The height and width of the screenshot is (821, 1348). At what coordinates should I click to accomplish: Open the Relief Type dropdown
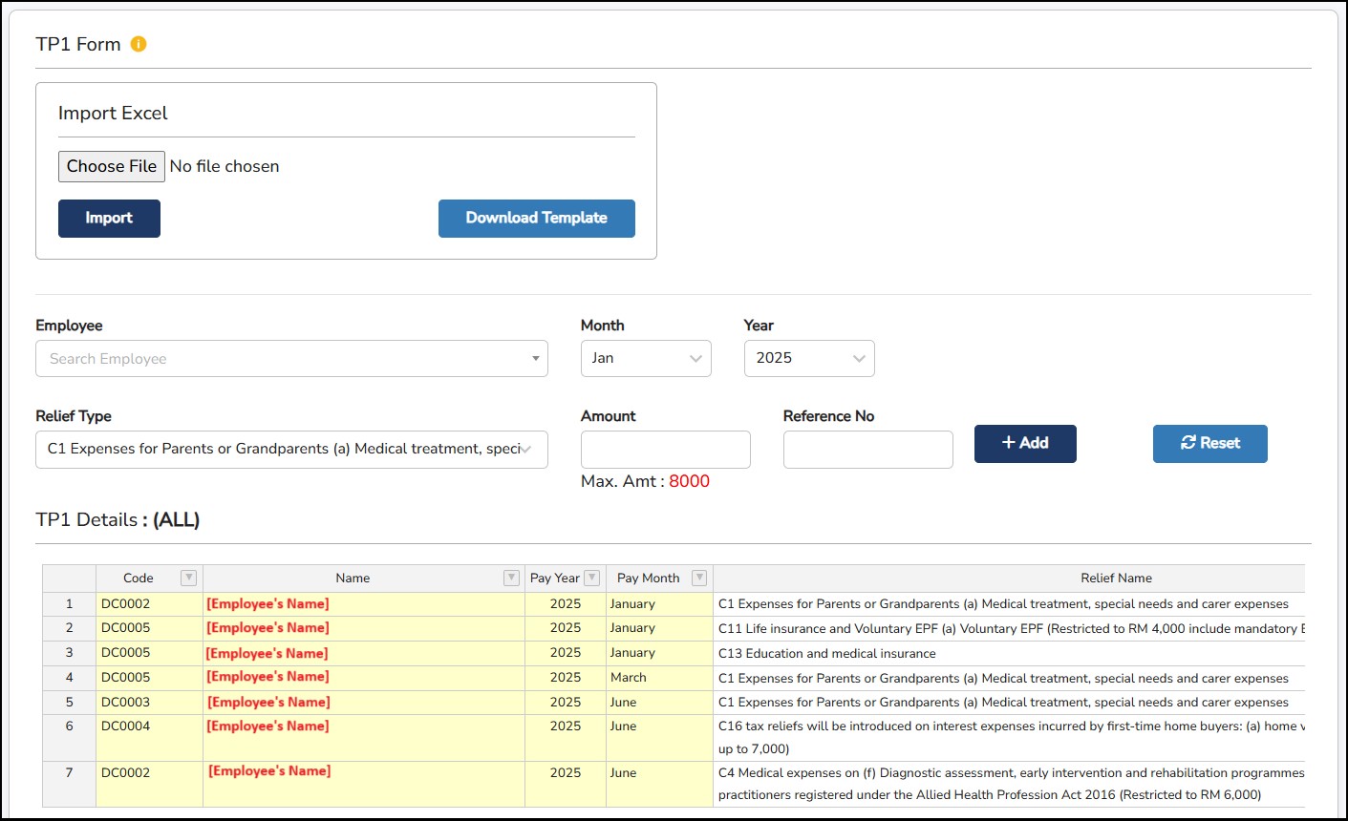(x=291, y=449)
